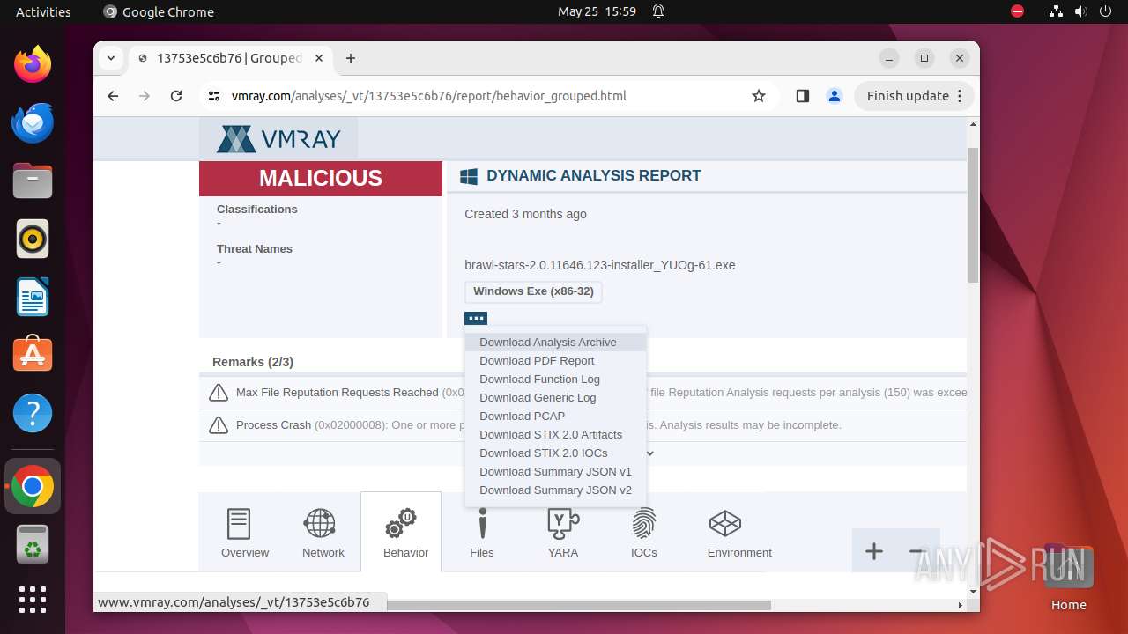Click the Windows Exe (x86-32) tag

point(533,291)
